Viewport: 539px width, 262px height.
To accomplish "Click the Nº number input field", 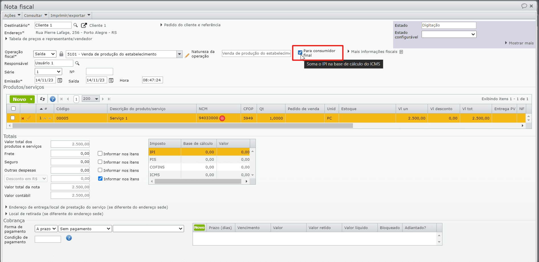I will tap(99, 71).
